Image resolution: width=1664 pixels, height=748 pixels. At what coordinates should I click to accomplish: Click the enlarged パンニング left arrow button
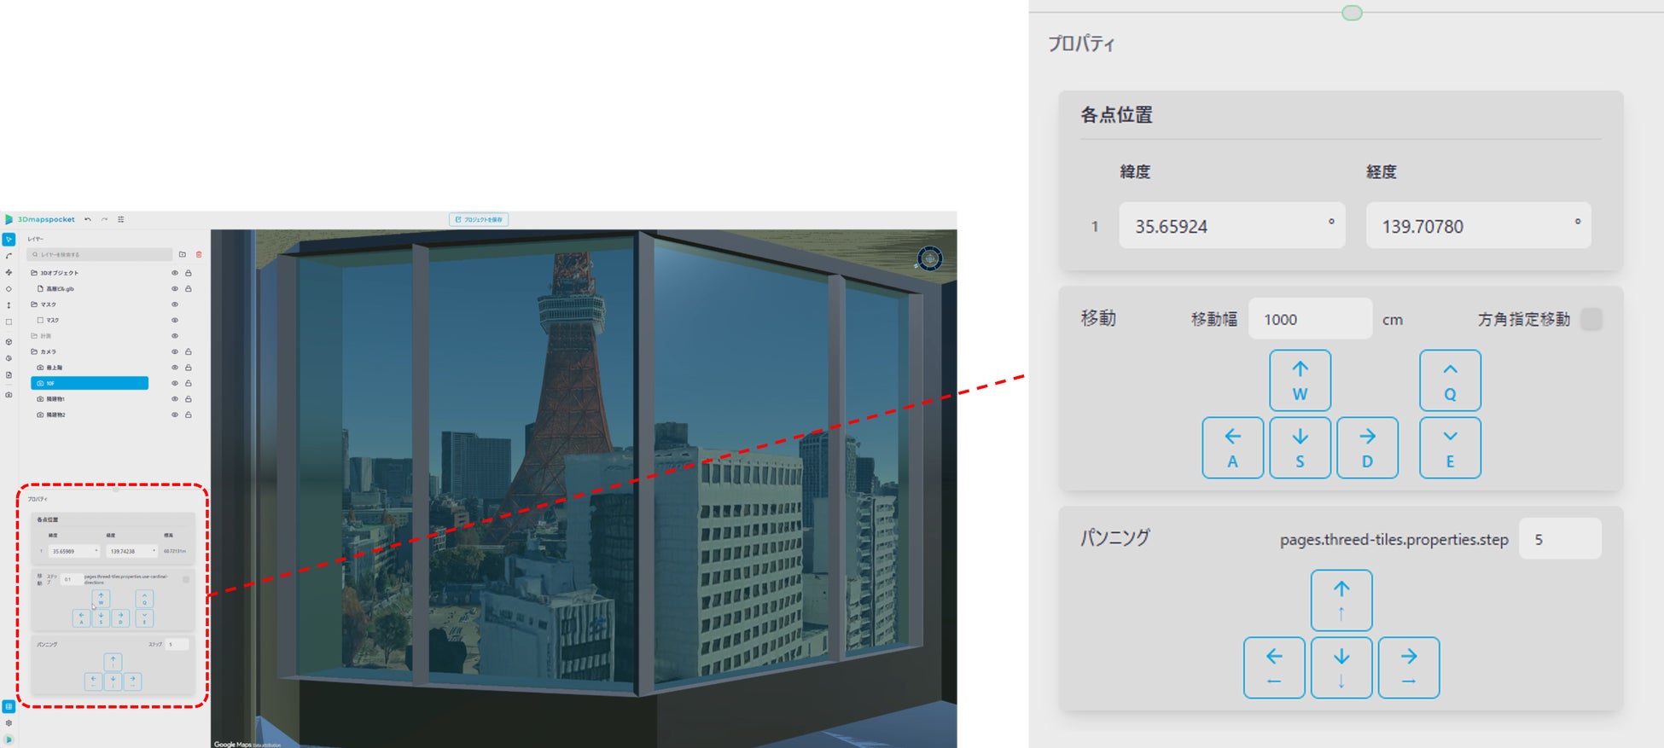(x=1275, y=668)
